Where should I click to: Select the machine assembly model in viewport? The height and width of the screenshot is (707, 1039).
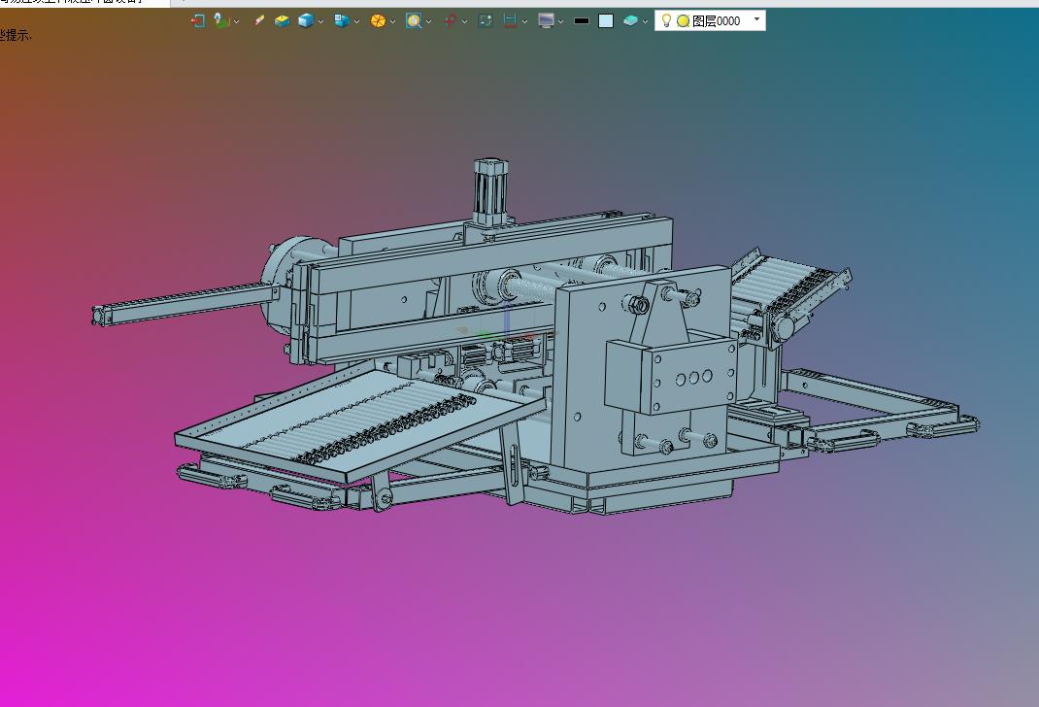click(x=535, y=339)
